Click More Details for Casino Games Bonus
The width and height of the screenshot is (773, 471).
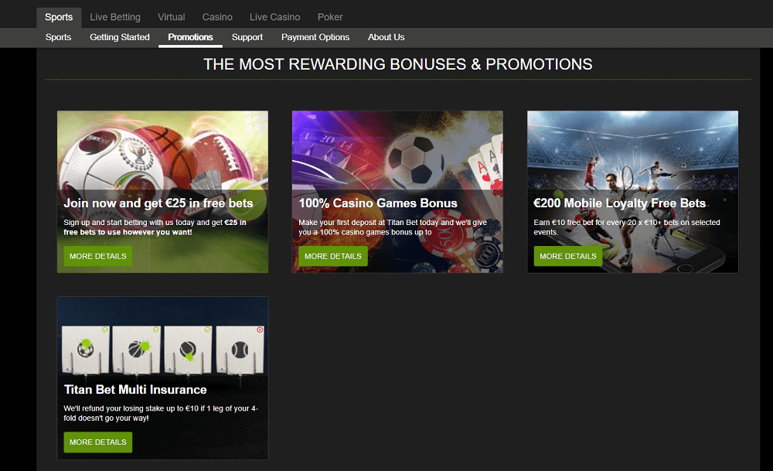332,257
